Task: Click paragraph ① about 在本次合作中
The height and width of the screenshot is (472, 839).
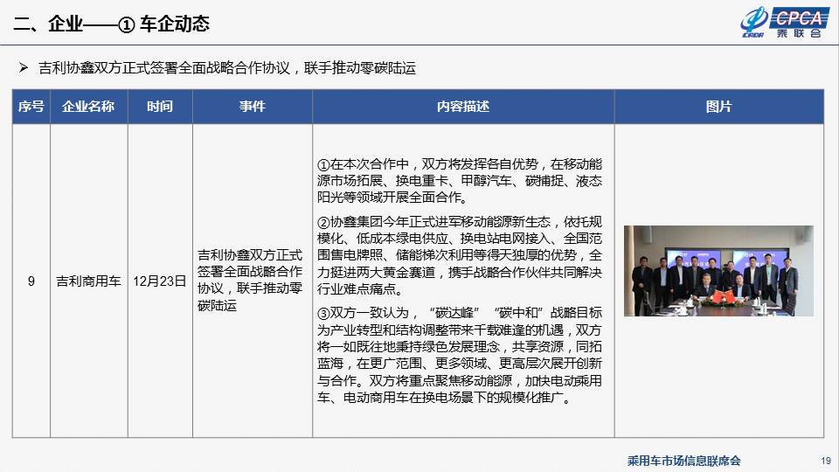Action: click(460, 180)
